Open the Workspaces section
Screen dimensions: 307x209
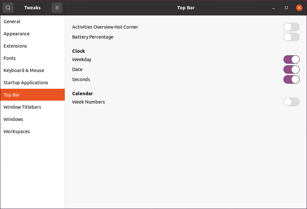point(33,132)
